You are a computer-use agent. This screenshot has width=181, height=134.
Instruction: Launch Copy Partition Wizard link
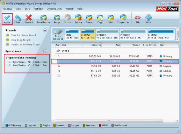coord(23,35)
